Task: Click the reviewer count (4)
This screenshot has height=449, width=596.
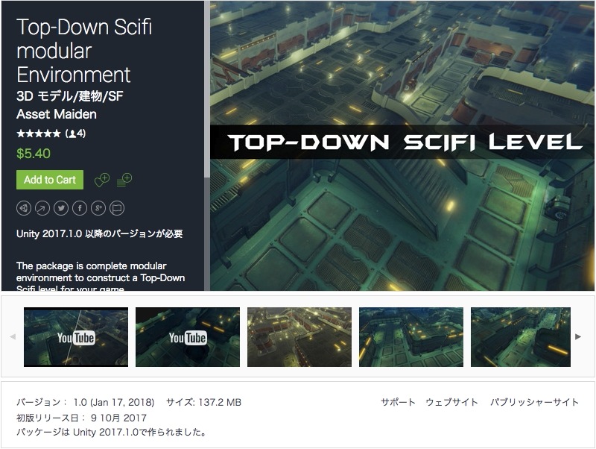Action: 76,134
